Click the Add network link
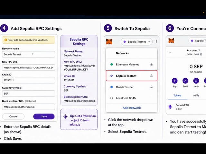This screenshot has height=154, width=206. pyautogui.click(x=132, y=108)
